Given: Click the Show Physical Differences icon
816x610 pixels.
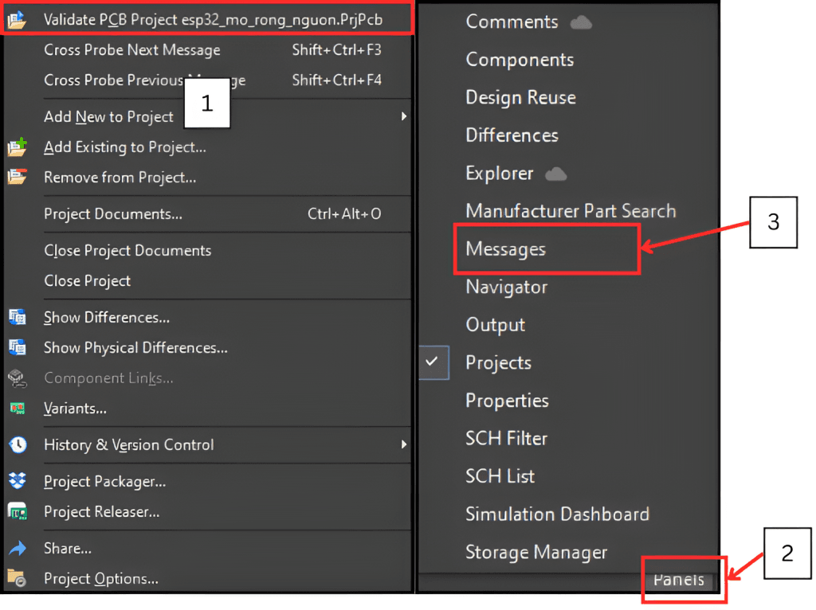Looking at the screenshot, I should (17, 348).
